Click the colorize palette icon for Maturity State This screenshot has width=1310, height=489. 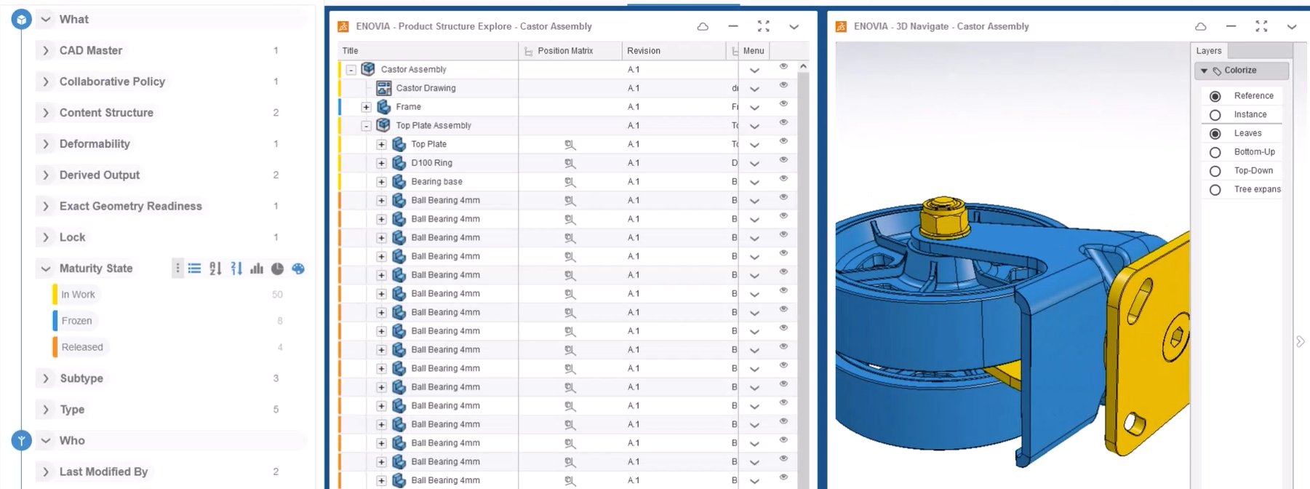[x=298, y=269]
